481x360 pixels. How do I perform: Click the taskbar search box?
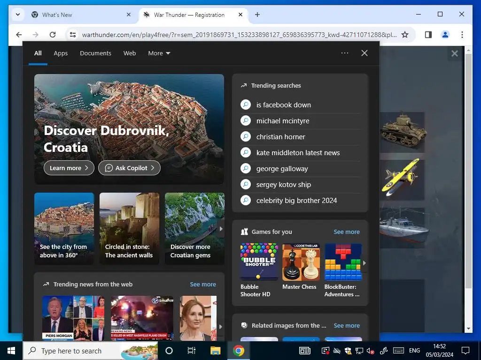pyautogui.click(x=91, y=351)
